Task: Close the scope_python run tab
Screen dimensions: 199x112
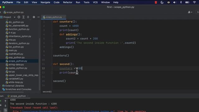Action: 28,96
